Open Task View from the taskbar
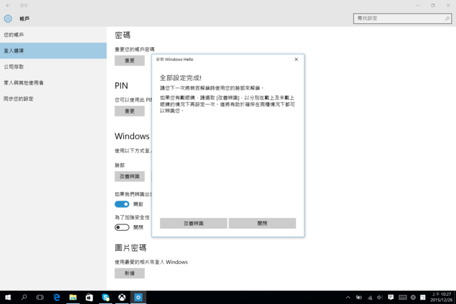The width and height of the screenshot is (456, 304). [x=40, y=297]
